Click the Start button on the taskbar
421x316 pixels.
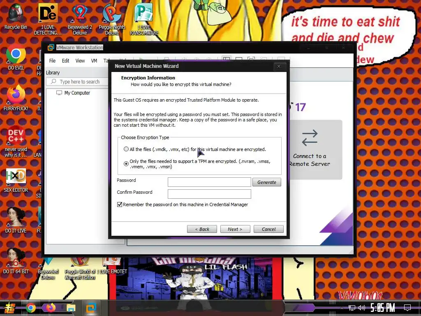tap(9, 308)
